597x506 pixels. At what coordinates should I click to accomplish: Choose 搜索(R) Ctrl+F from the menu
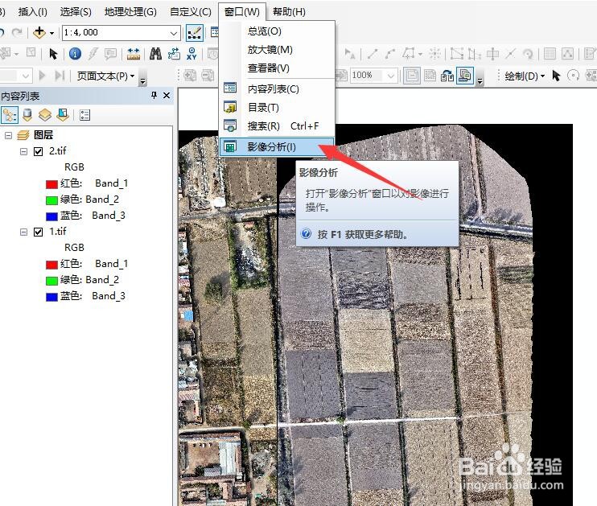pos(277,125)
